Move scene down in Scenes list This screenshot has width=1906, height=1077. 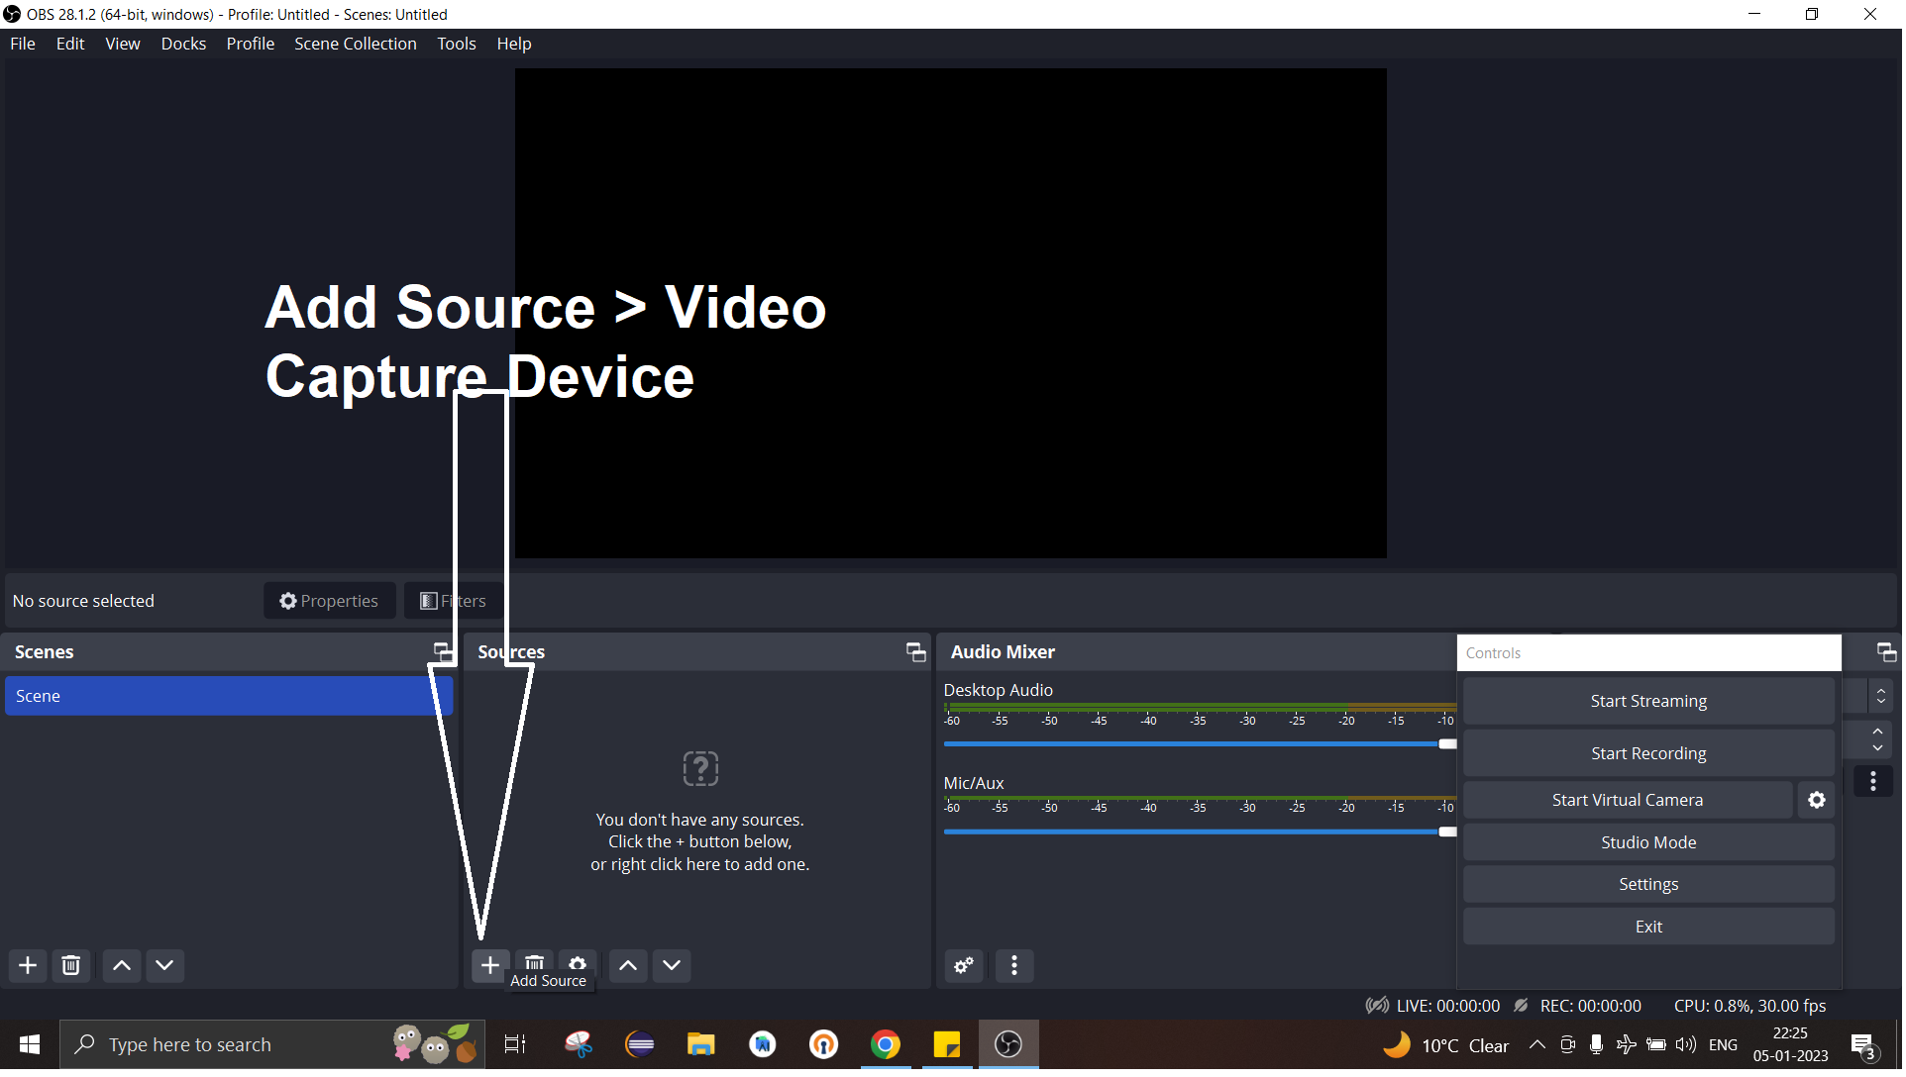[165, 967]
